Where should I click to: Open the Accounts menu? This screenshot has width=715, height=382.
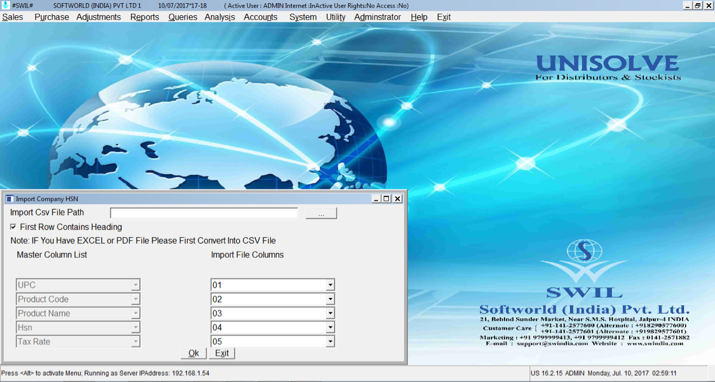coord(261,17)
